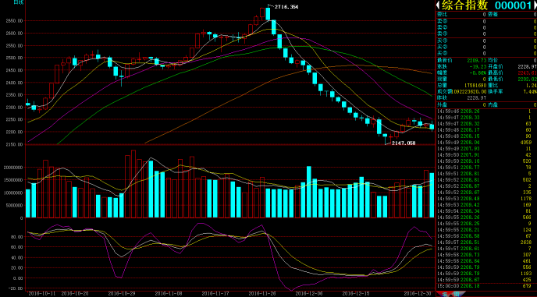537x297 pixels.
Task: Select the tick row with volume 1193
Action: coord(487,273)
